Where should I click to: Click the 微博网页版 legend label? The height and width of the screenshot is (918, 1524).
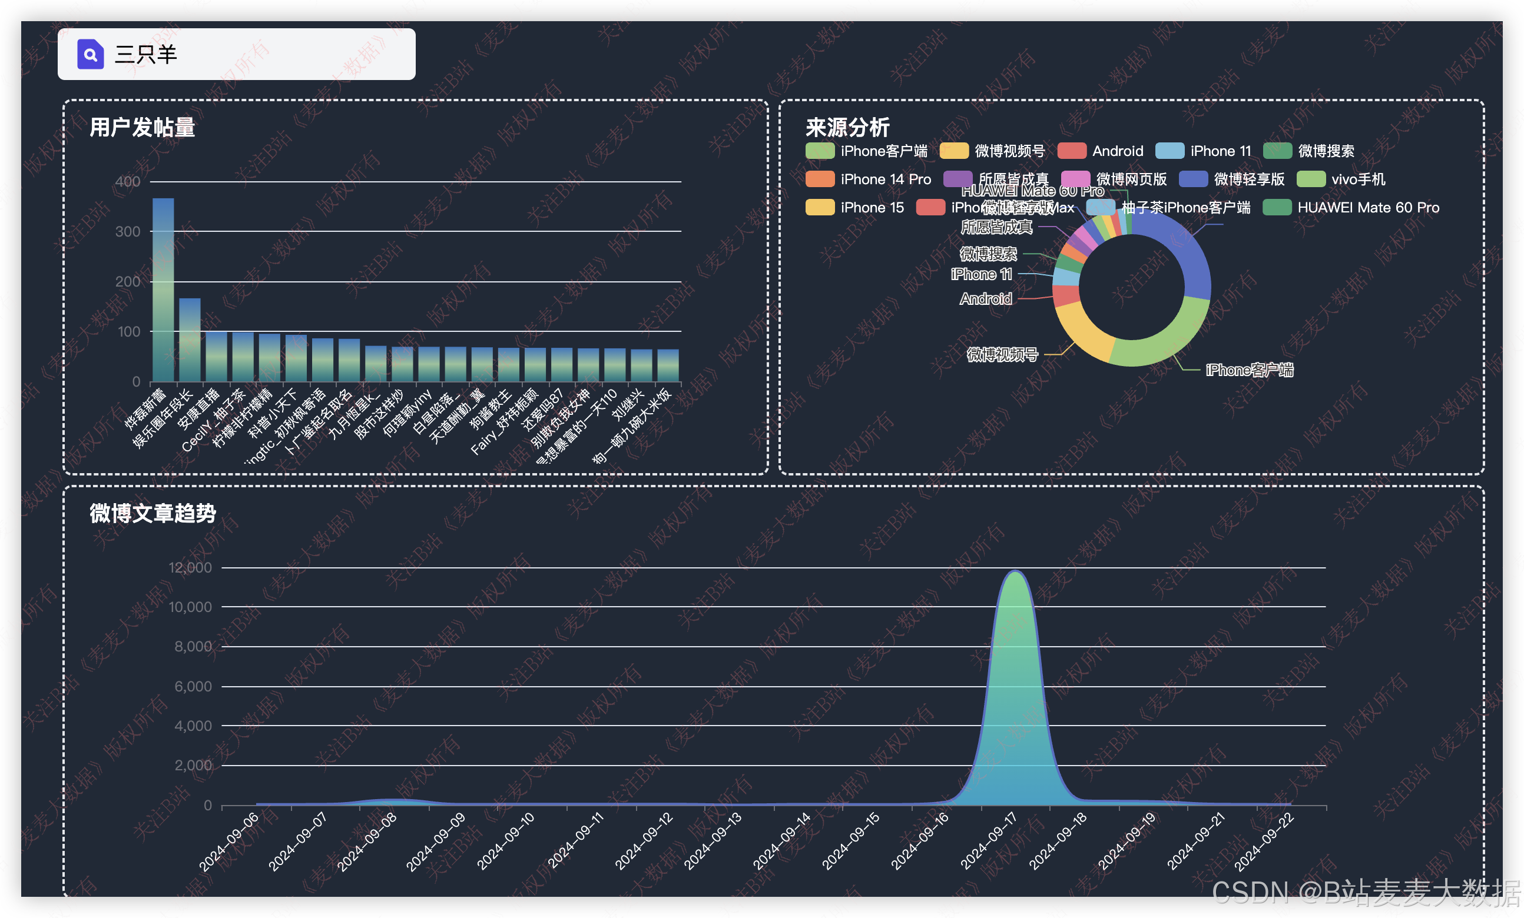pos(1131,179)
